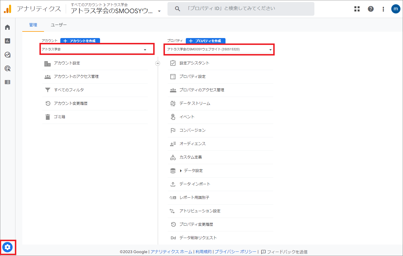Select the プロパティ設定 text
The height and width of the screenshot is (256, 403).
(x=192, y=77)
